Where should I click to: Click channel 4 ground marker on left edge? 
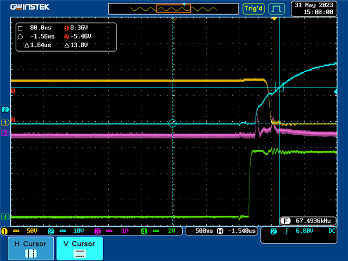(x=5, y=216)
